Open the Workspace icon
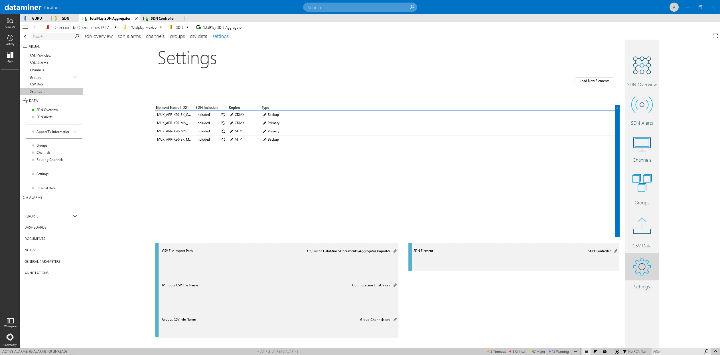The image size is (720, 355). point(10,323)
